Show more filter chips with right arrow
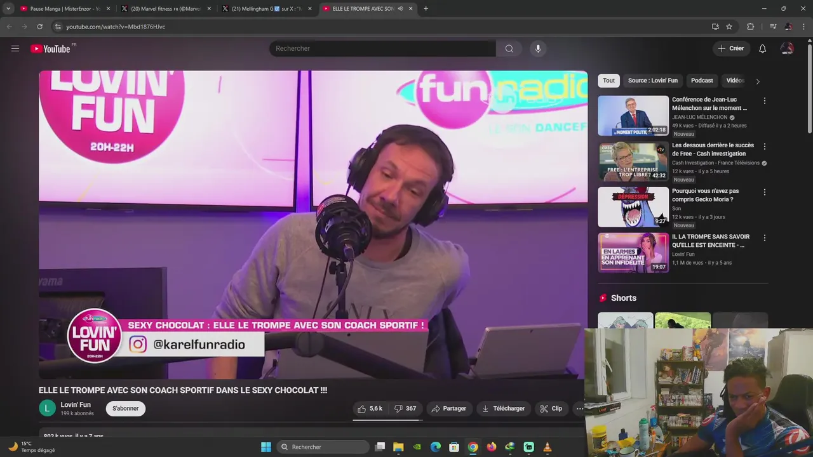This screenshot has width=813, height=457. (x=757, y=81)
